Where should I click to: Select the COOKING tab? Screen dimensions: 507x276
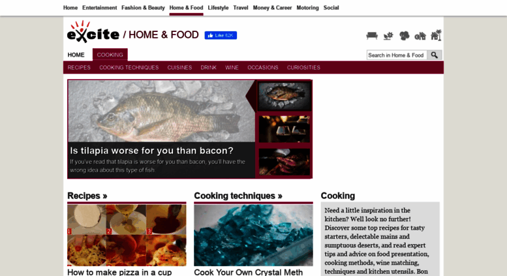(110, 55)
